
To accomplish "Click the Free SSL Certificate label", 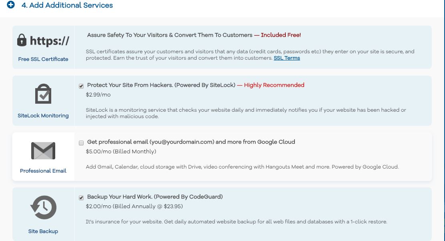I will (43, 59).
